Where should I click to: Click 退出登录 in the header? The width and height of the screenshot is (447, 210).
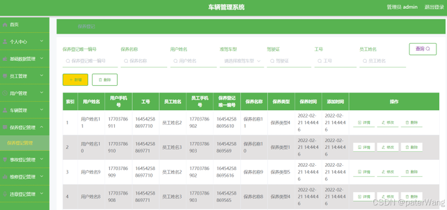[434, 7]
